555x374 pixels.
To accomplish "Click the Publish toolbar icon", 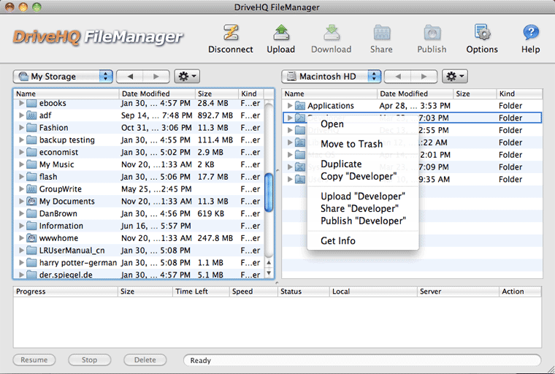I will [x=432, y=33].
